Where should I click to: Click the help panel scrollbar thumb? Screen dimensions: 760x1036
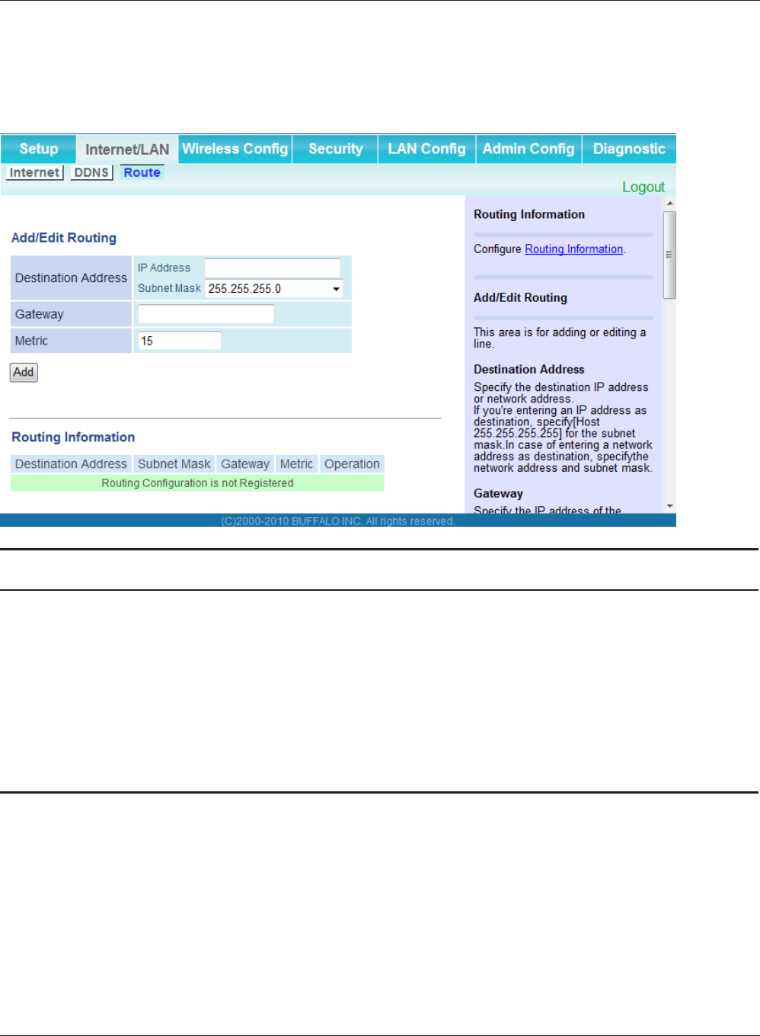(x=669, y=255)
